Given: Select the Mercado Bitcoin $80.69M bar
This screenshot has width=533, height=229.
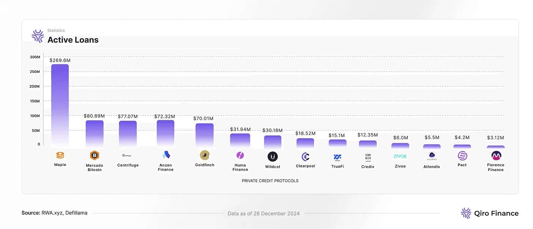Looking at the screenshot, I should tap(95, 133).
